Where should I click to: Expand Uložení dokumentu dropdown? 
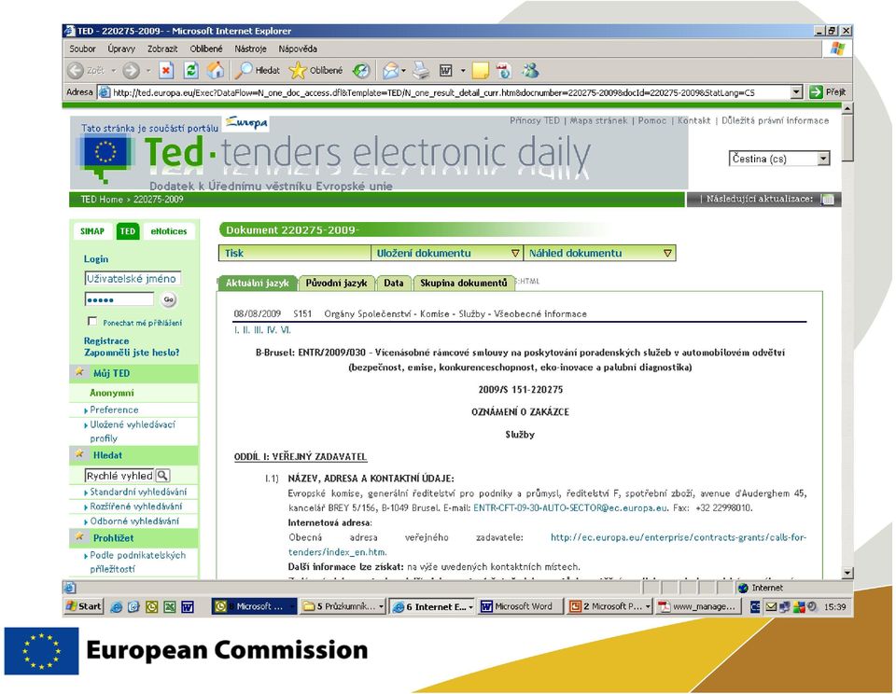[x=515, y=253]
